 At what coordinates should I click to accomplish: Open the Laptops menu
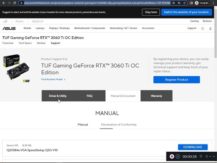(40, 28)
